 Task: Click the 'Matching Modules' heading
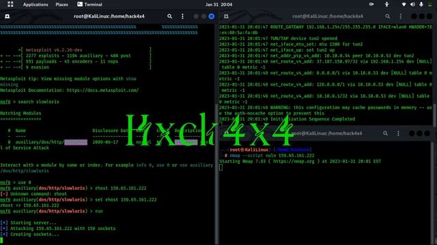[20, 114]
